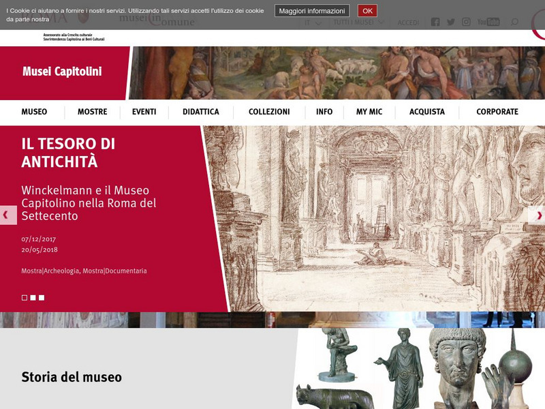Open the Facebook social icon
The width and height of the screenshot is (545, 409).
[x=435, y=22]
